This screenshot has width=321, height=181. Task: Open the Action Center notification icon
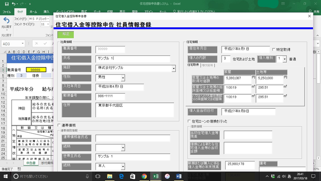(313, 176)
